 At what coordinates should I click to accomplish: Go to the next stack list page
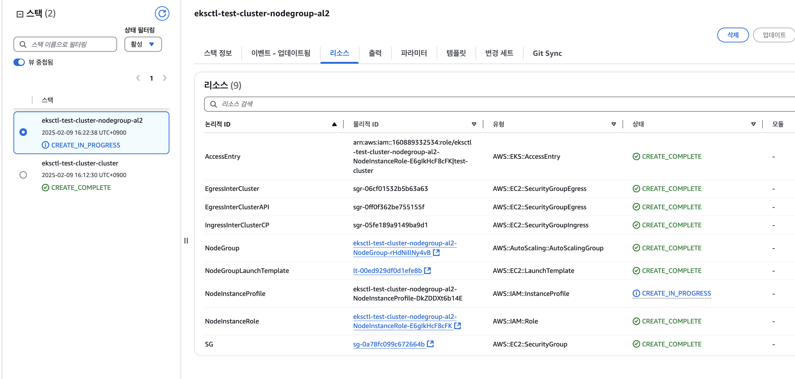tap(164, 78)
